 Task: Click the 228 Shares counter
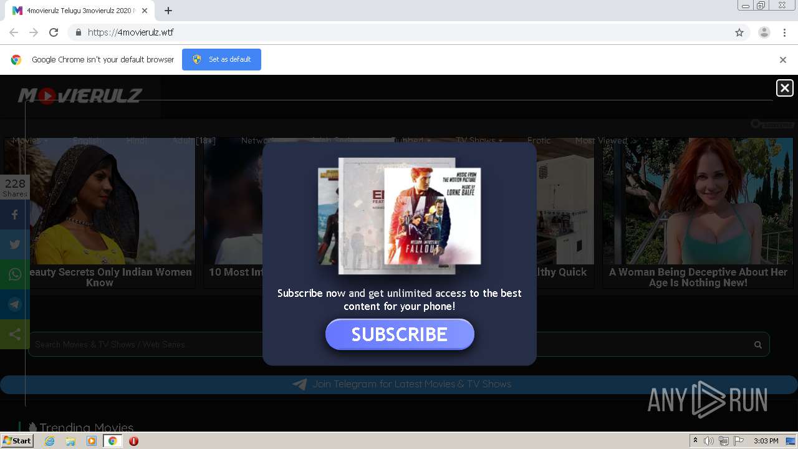(15, 187)
